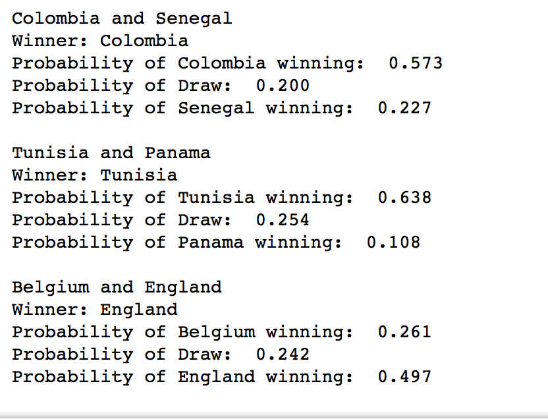Click 'Probability of Colombia winning:' label

coord(188,64)
